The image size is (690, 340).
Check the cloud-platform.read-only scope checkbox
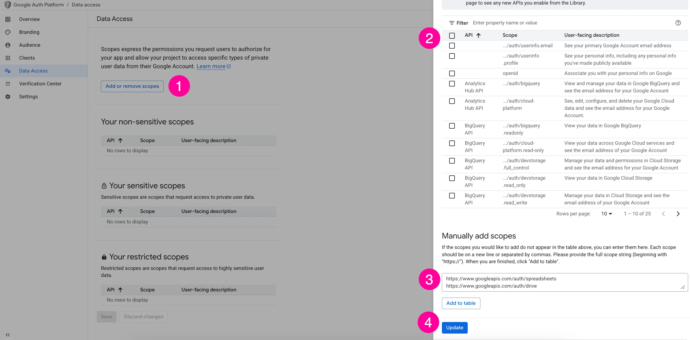coord(452,143)
